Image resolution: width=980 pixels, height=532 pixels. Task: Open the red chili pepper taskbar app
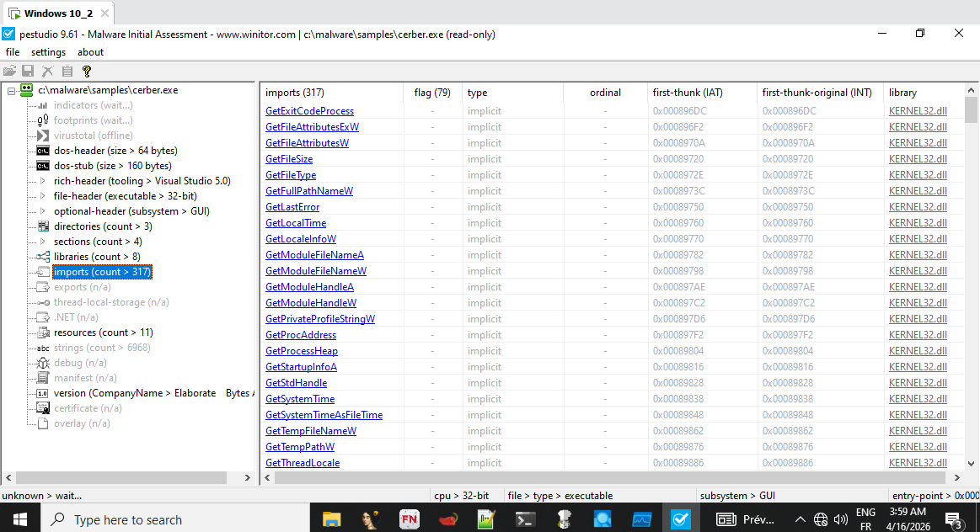(x=448, y=519)
